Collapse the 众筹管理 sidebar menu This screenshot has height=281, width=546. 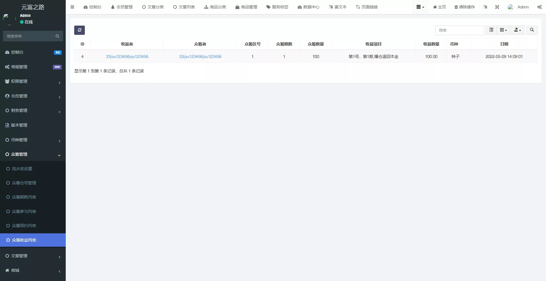point(33,154)
